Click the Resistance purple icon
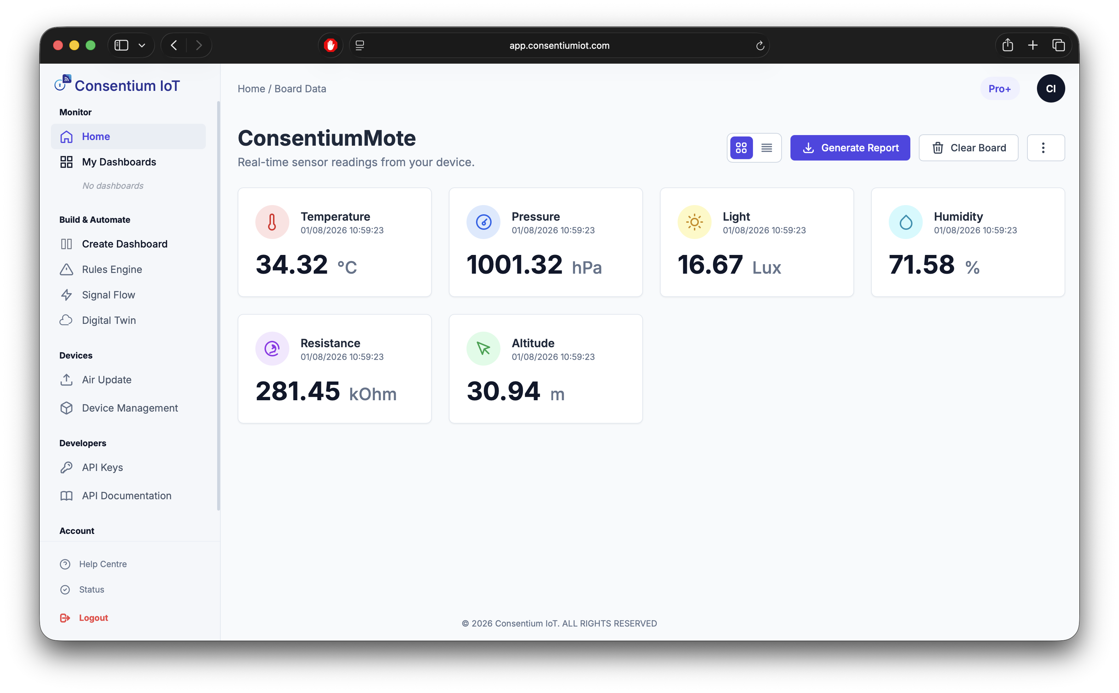 tap(272, 348)
